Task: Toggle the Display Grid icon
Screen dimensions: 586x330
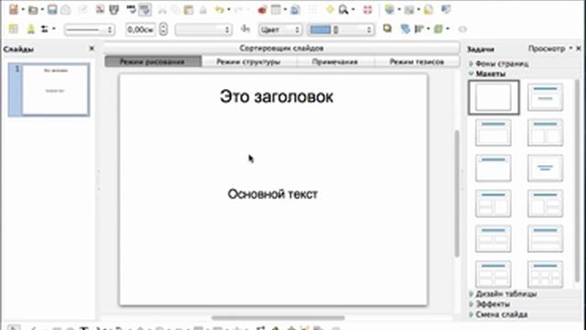Action: point(312,9)
